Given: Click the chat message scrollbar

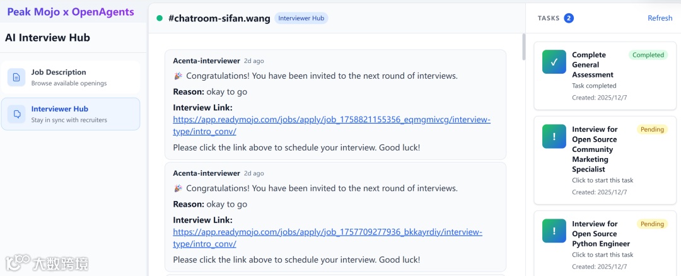Looking at the screenshot, I should pyautogui.click(x=523, y=47).
